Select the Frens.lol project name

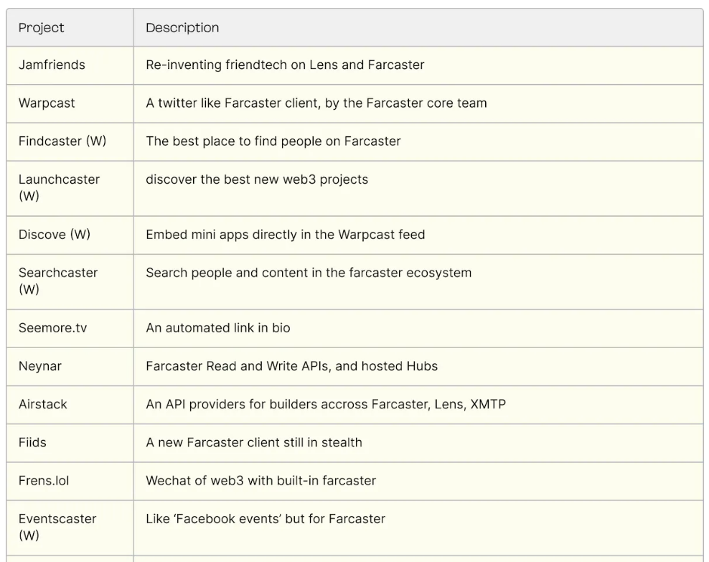pyautogui.click(x=44, y=480)
